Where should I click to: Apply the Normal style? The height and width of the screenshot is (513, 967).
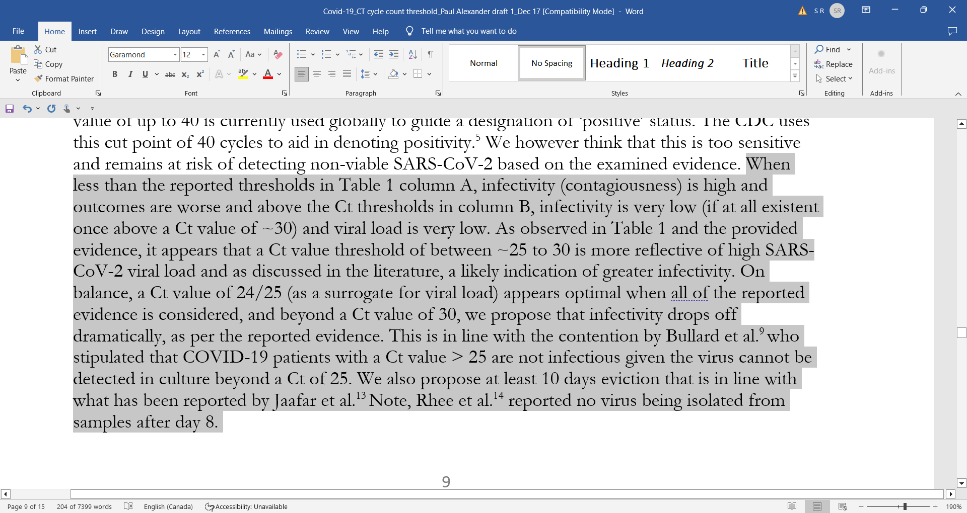point(483,63)
